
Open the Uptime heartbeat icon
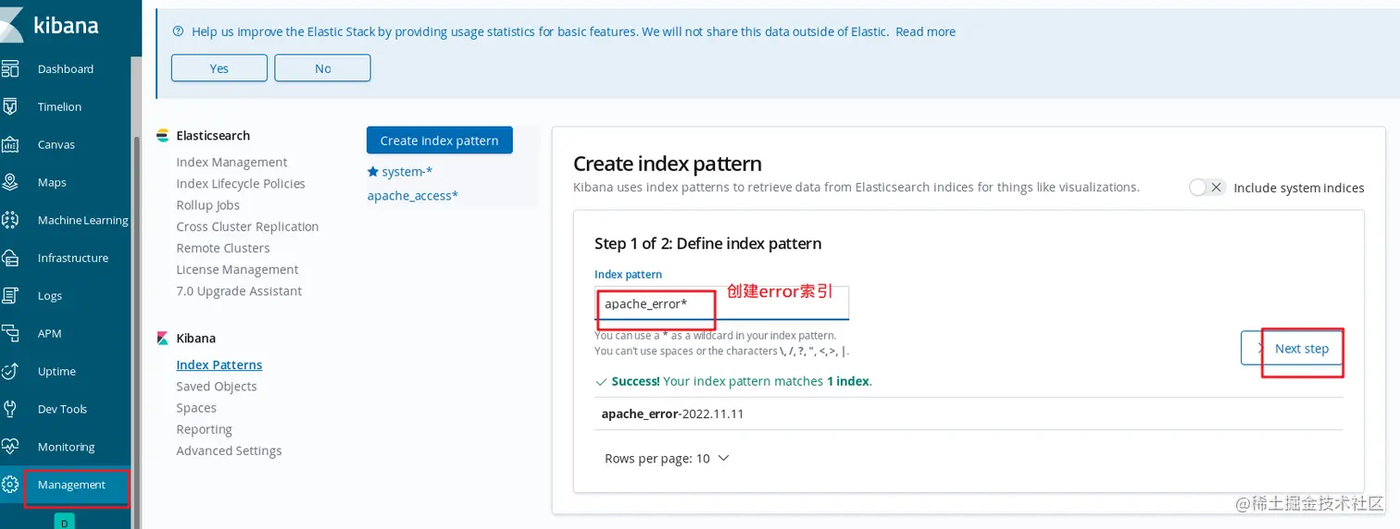coord(10,371)
